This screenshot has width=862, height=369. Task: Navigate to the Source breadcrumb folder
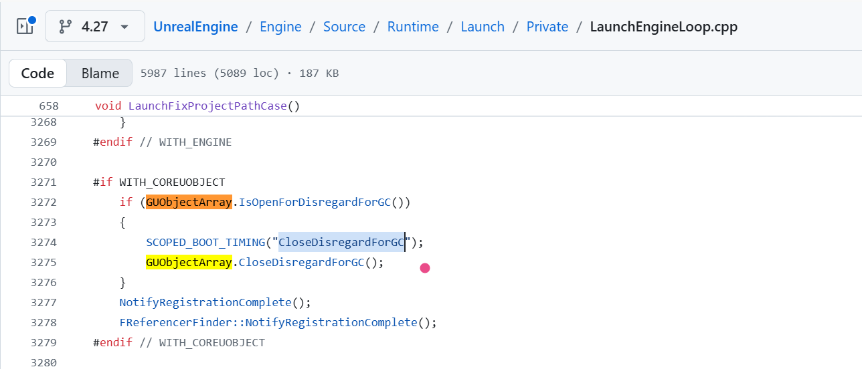click(344, 27)
